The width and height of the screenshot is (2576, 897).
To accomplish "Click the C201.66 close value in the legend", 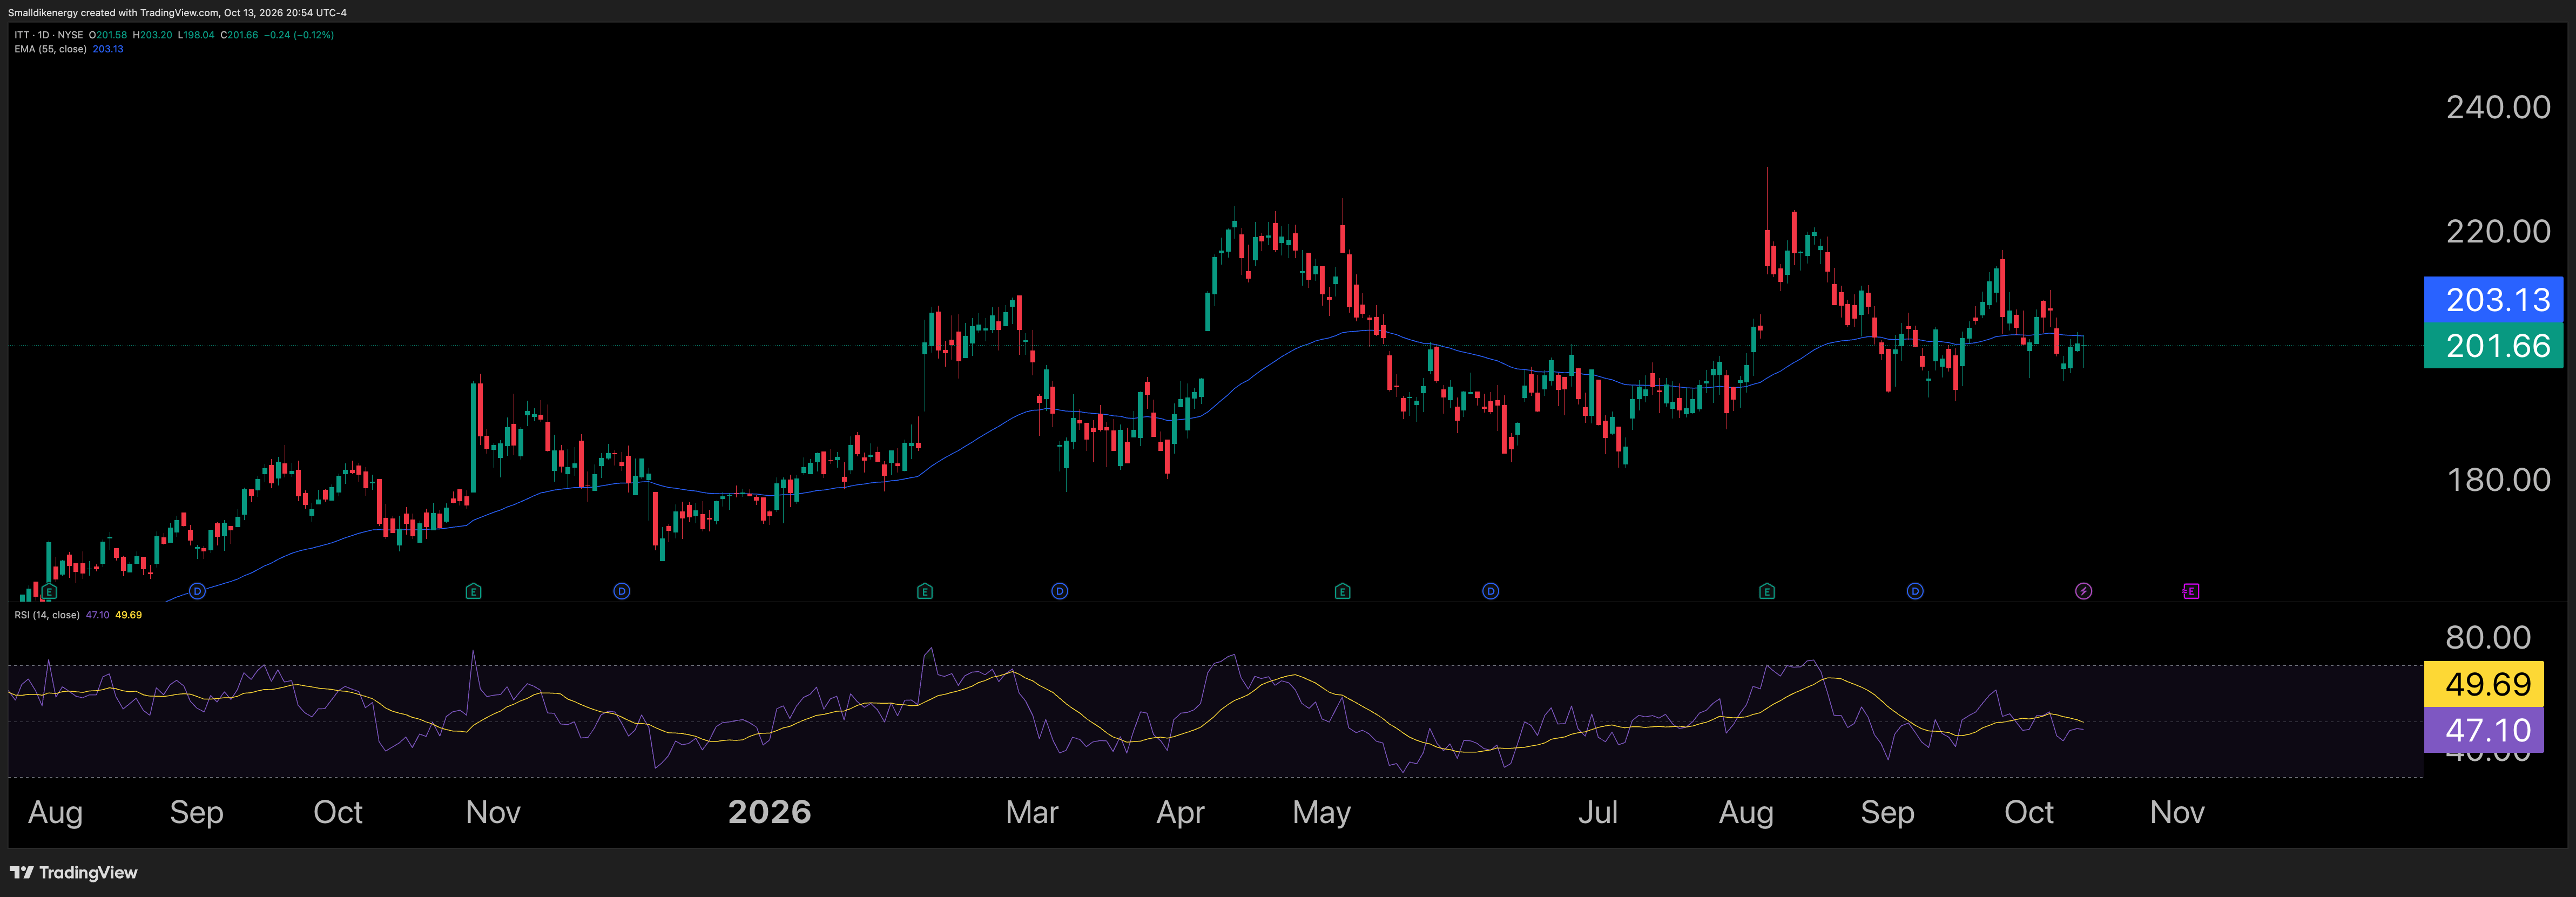I will pyautogui.click(x=239, y=35).
